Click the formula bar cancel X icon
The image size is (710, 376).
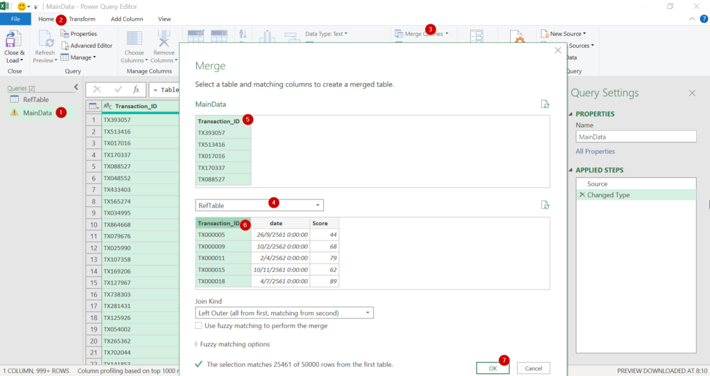[x=97, y=89]
